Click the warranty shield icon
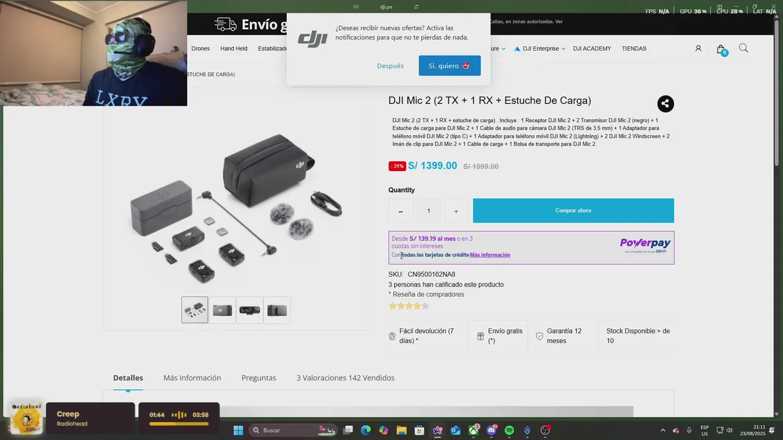The width and height of the screenshot is (783, 440). coord(540,336)
